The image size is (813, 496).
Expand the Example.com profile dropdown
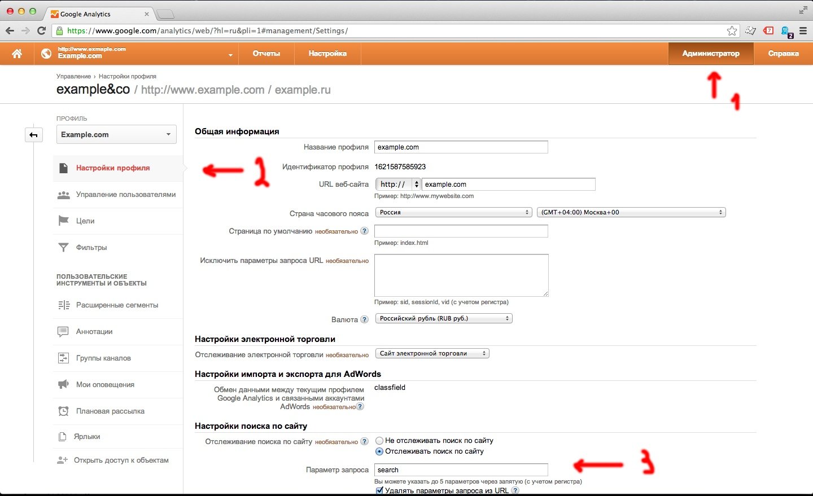click(x=116, y=134)
